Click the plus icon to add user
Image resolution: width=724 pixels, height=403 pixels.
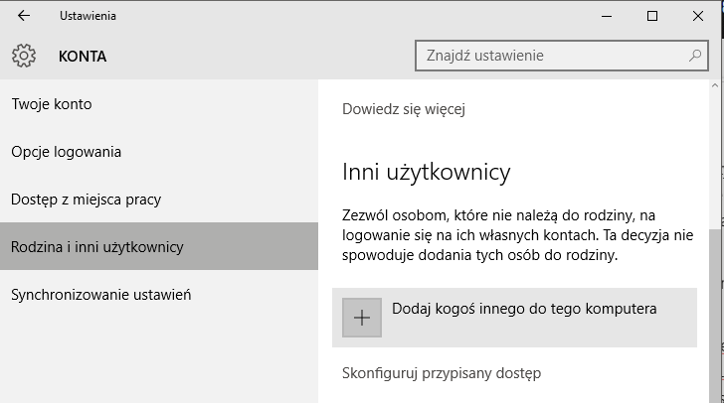362,318
